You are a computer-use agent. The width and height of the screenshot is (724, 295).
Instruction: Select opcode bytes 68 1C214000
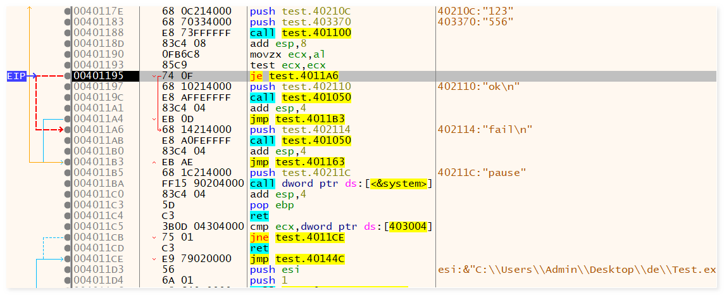[197, 173]
